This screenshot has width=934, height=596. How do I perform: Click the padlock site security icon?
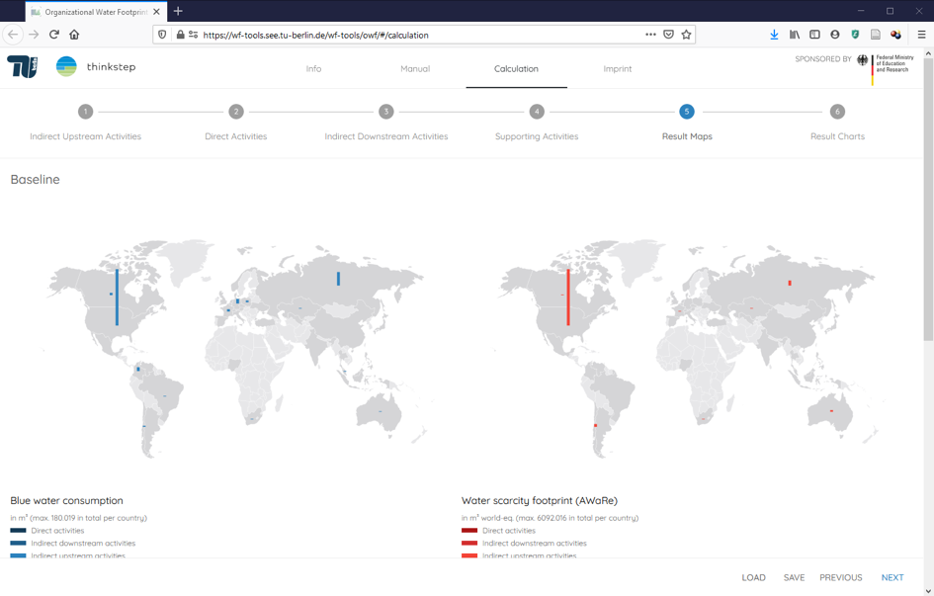pyautogui.click(x=181, y=35)
